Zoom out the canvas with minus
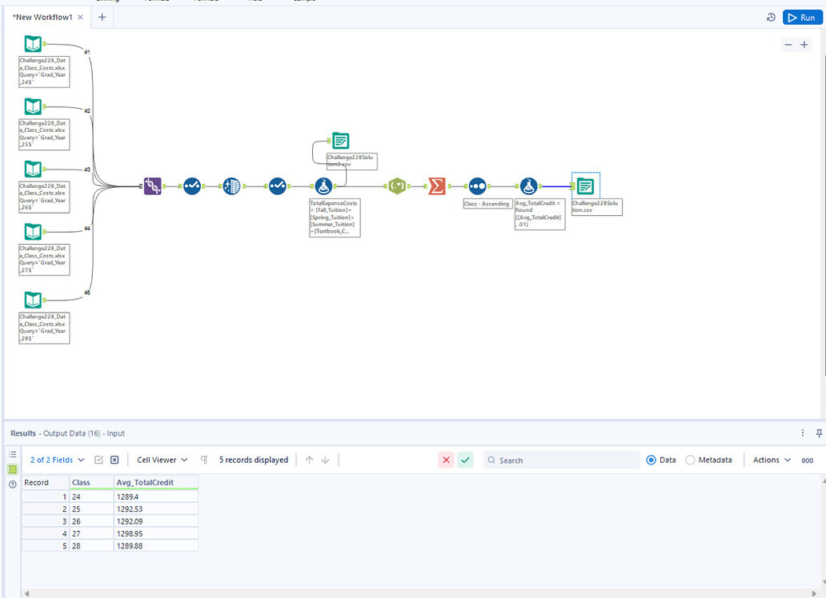826x598 pixels. (788, 45)
